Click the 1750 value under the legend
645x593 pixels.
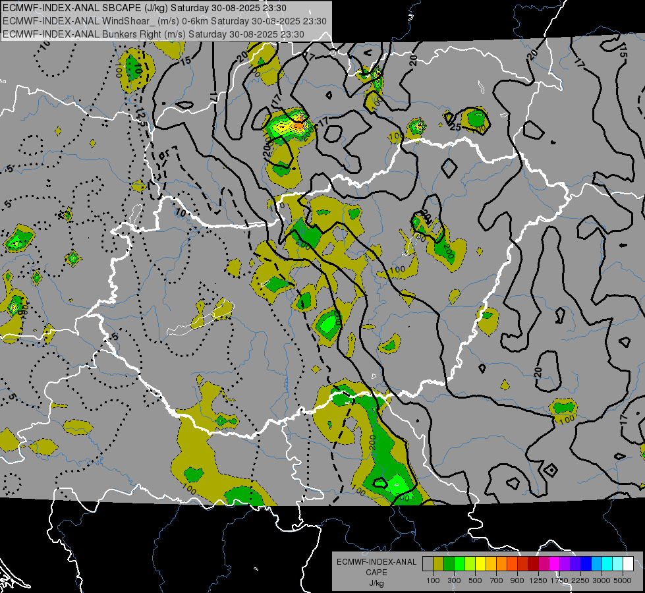tap(560, 580)
